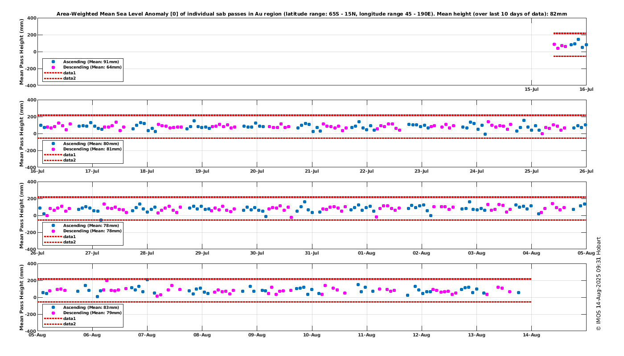
Task: Click the '13-Aug' x-axis tick label
Action: point(476,335)
